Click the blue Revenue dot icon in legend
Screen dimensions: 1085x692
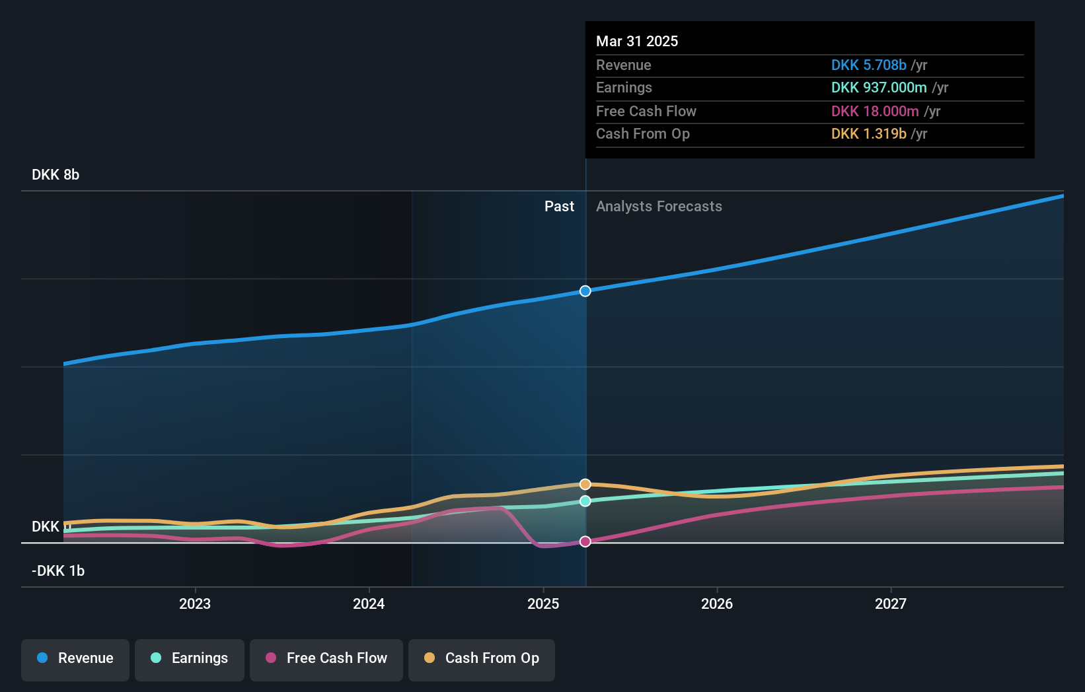click(43, 658)
